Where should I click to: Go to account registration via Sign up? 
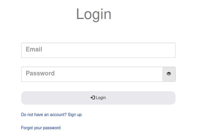click(x=75, y=115)
